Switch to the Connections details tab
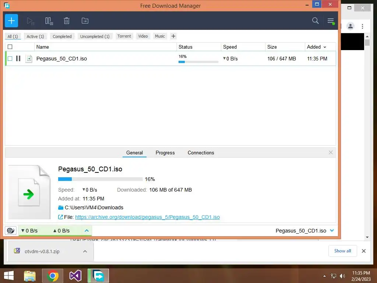Viewport: 377px width, 283px height. pyautogui.click(x=201, y=153)
